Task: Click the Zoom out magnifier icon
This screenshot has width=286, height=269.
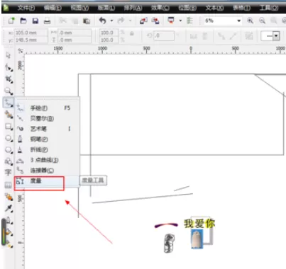Action: point(262,21)
